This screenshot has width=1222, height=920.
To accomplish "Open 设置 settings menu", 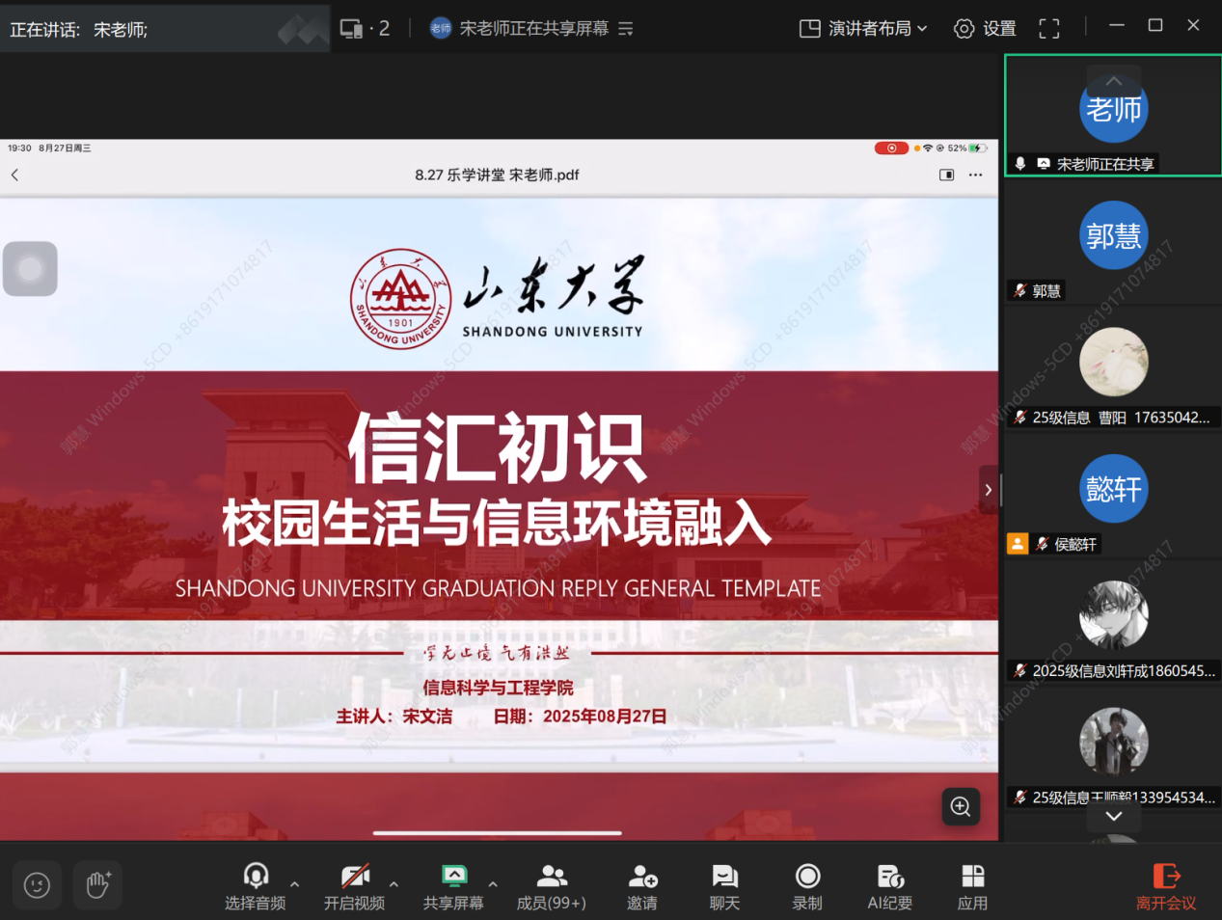I will pyautogui.click(x=985, y=29).
